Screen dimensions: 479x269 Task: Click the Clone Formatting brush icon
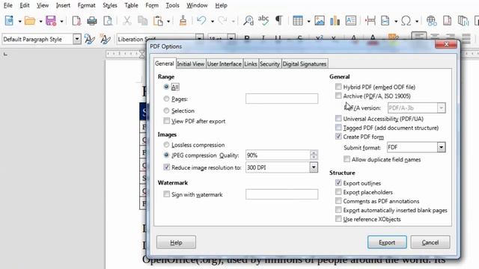[183, 21]
